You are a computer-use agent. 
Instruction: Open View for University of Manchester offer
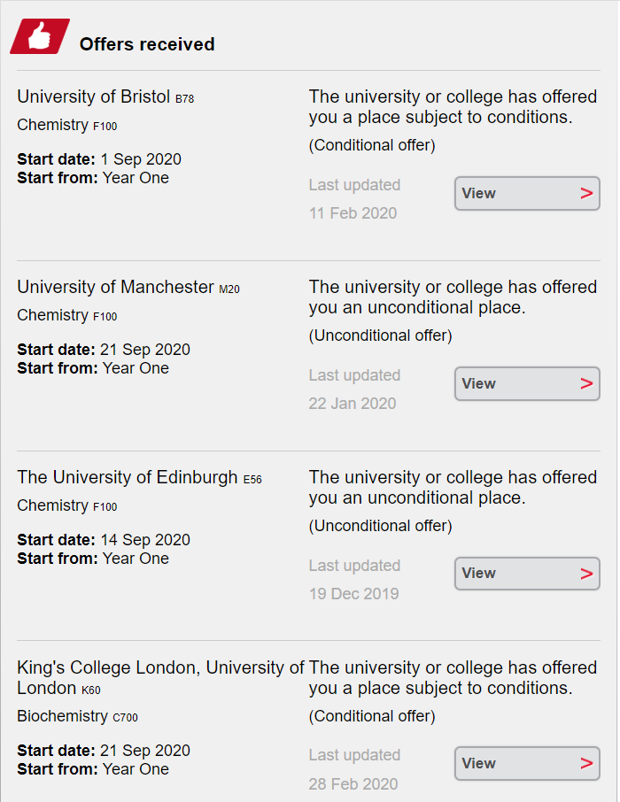(x=527, y=383)
